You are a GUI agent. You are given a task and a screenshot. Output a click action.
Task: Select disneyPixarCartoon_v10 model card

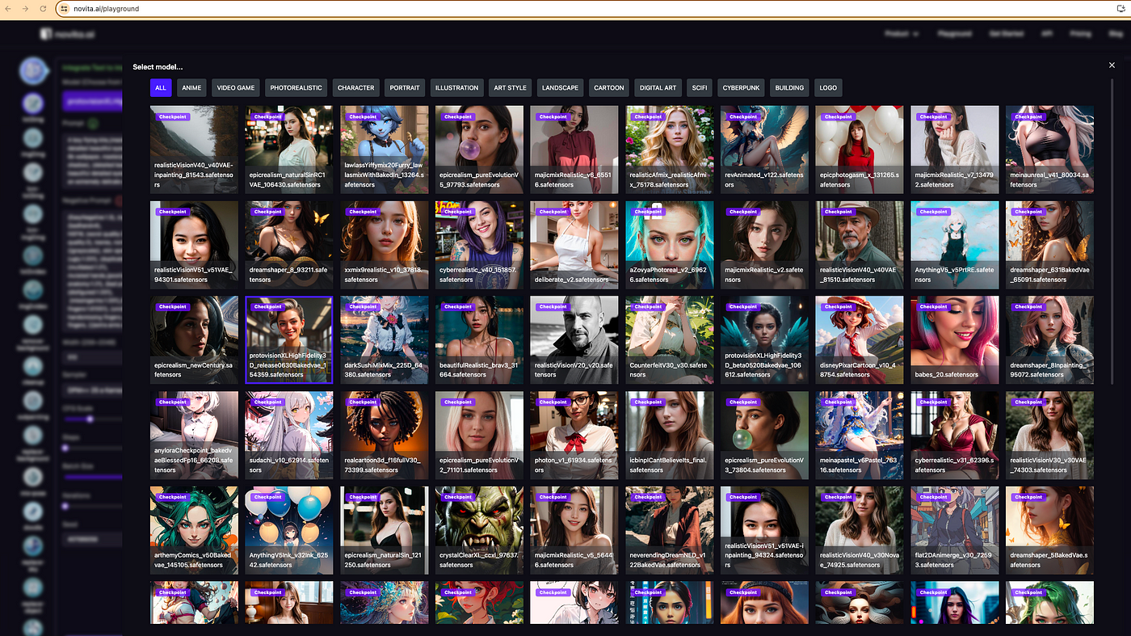860,339
